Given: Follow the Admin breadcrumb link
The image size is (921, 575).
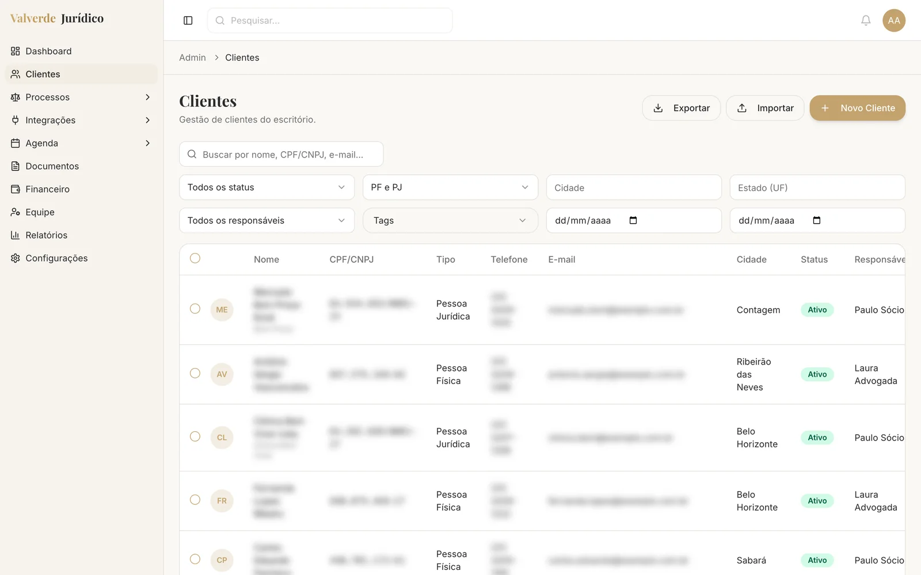Looking at the screenshot, I should click(x=192, y=57).
